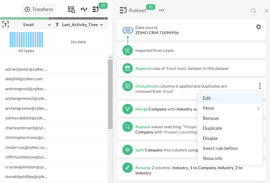
Task: Click the toolbar Ruleset icon with badge 21
Action: 96,9
